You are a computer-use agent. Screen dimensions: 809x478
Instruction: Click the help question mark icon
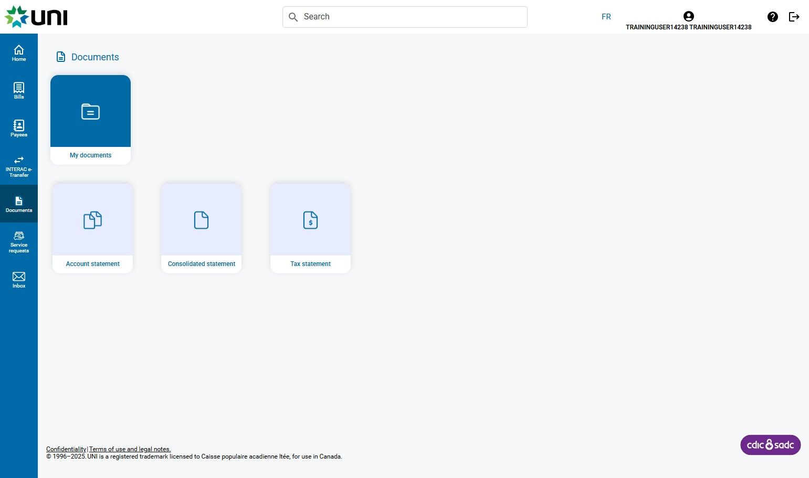772,17
